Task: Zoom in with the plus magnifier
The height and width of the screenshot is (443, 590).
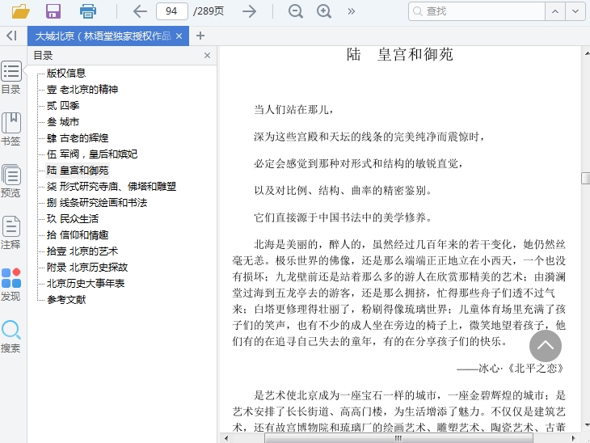Action: click(x=324, y=11)
